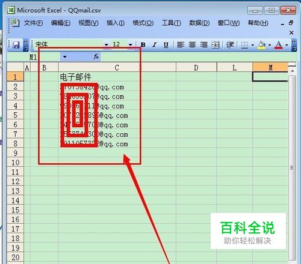
Task: Click the Borders icon
Action: pos(244,45)
